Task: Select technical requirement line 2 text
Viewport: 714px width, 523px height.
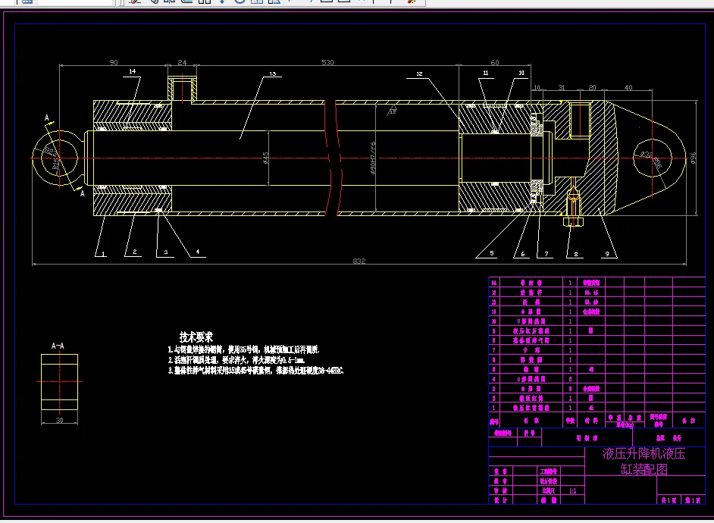Action: click(236, 360)
